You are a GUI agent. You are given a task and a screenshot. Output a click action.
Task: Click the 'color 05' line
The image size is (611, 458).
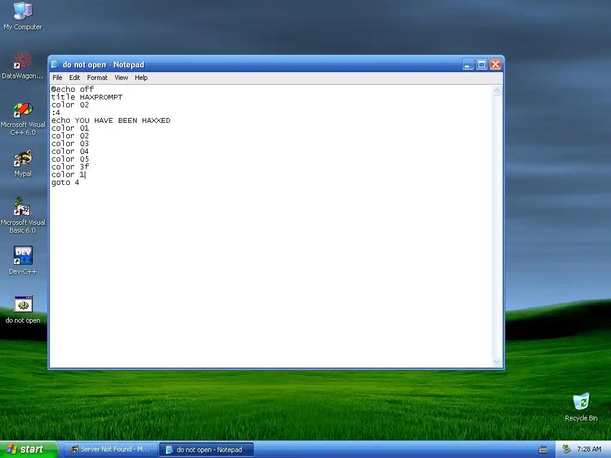tap(70, 159)
